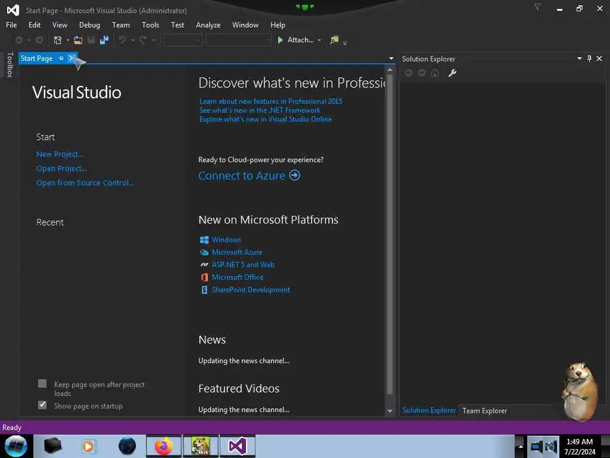The width and height of the screenshot is (610, 458).
Task: Enable Keep page open after project loads
Action: 42,384
